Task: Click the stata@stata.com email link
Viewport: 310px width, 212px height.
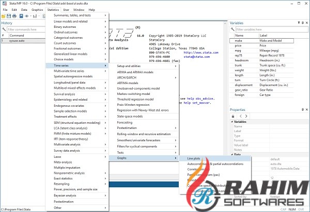Action: pyautogui.click(x=196, y=57)
